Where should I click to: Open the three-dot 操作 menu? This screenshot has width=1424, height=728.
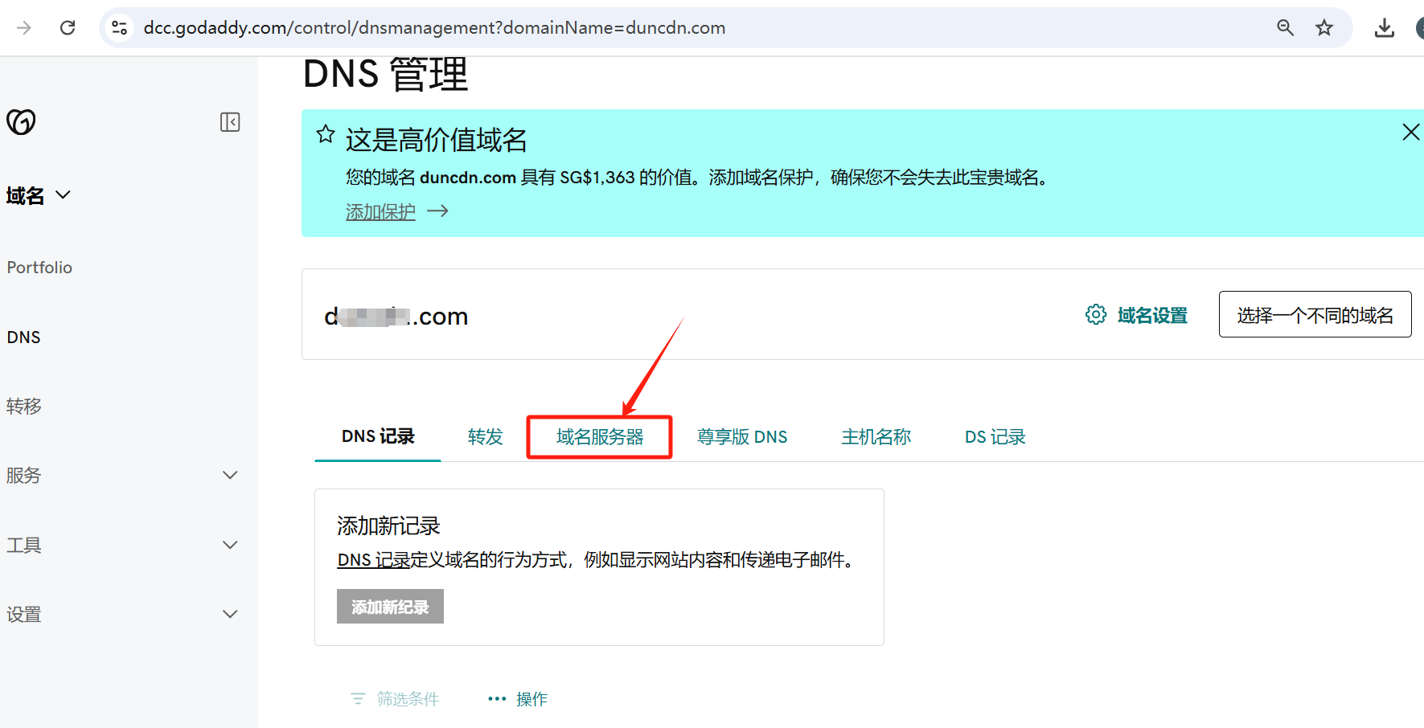tap(518, 699)
